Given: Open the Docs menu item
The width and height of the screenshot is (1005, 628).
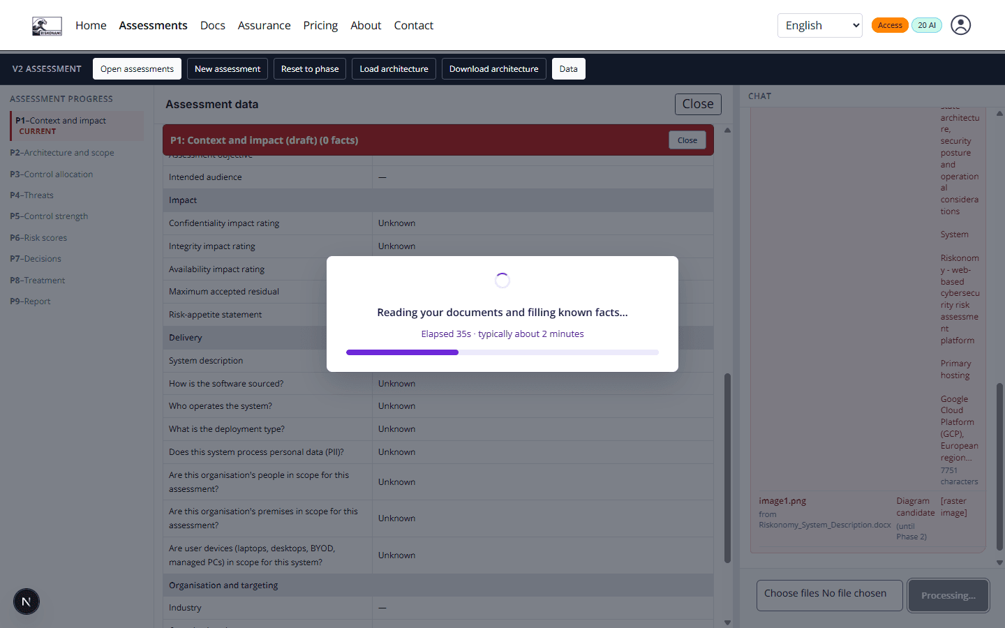Looking at the screenshot, I should (212, 26).
